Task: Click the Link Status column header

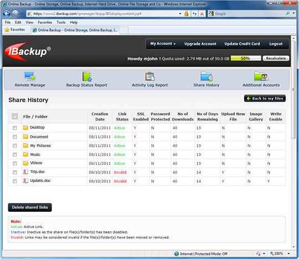Action: (122, 116)
